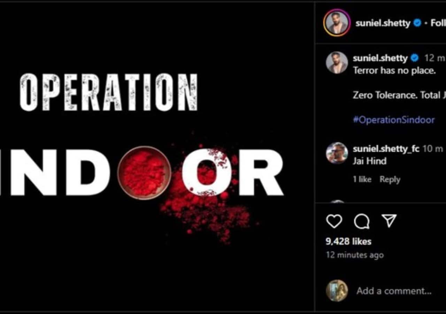Image resolution: width=446 pixels, height=314 pixels.
Task: View who liked the Jai Hind comment
Action: coord(362,179)
